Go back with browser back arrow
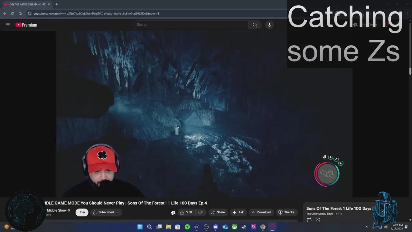The height and width of the screenshot is (232, 412). (5, 14)
